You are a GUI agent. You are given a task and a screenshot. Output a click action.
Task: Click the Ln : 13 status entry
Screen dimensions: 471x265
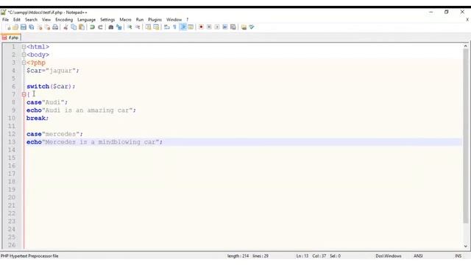point(302,256)
